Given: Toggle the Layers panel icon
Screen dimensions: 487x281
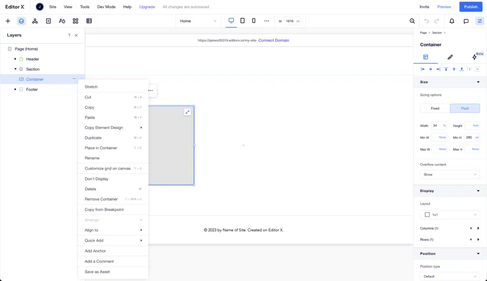Looking at the screenshot, I should point(21,21).
